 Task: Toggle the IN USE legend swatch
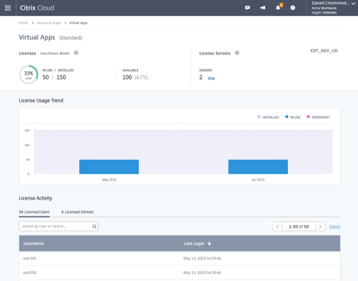287,117
